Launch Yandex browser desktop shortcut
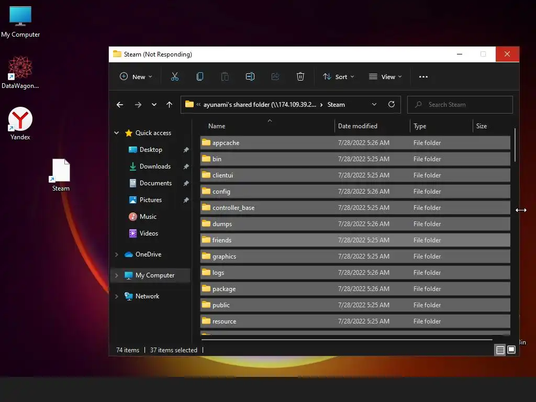The height and width of the screenshot is (402, 536). [20, 124]
